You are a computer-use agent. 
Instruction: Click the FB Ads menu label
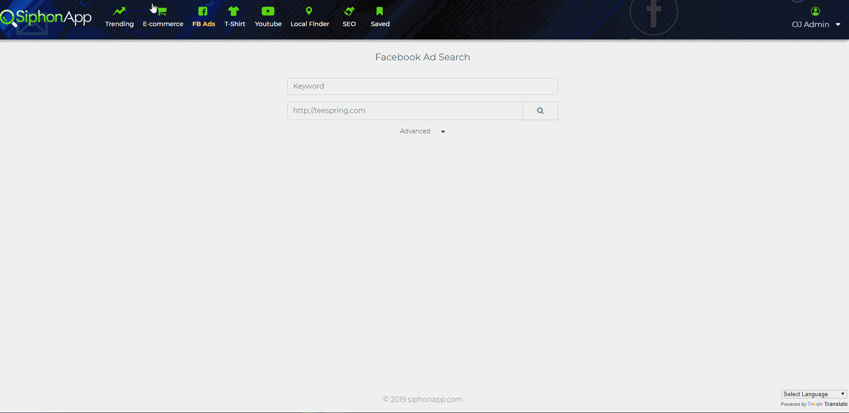click(204, 24)
